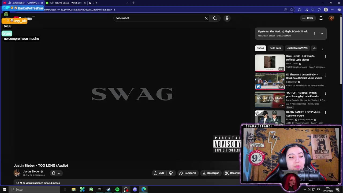
Task: Open the Windows Start menu
Action: [4, 190]
